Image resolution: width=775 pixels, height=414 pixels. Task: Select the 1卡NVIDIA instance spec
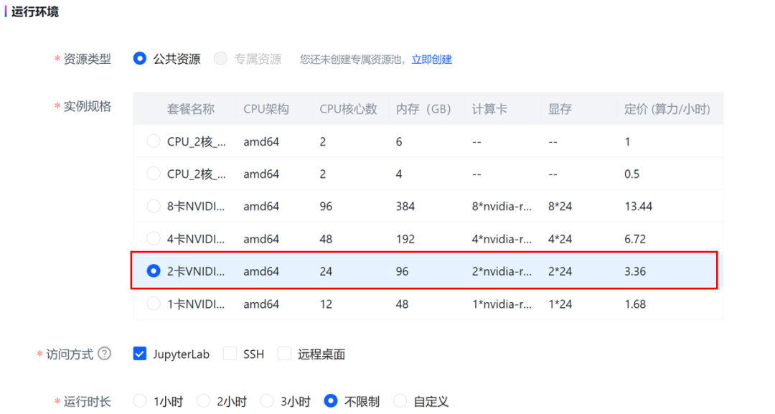pos(153,304)
